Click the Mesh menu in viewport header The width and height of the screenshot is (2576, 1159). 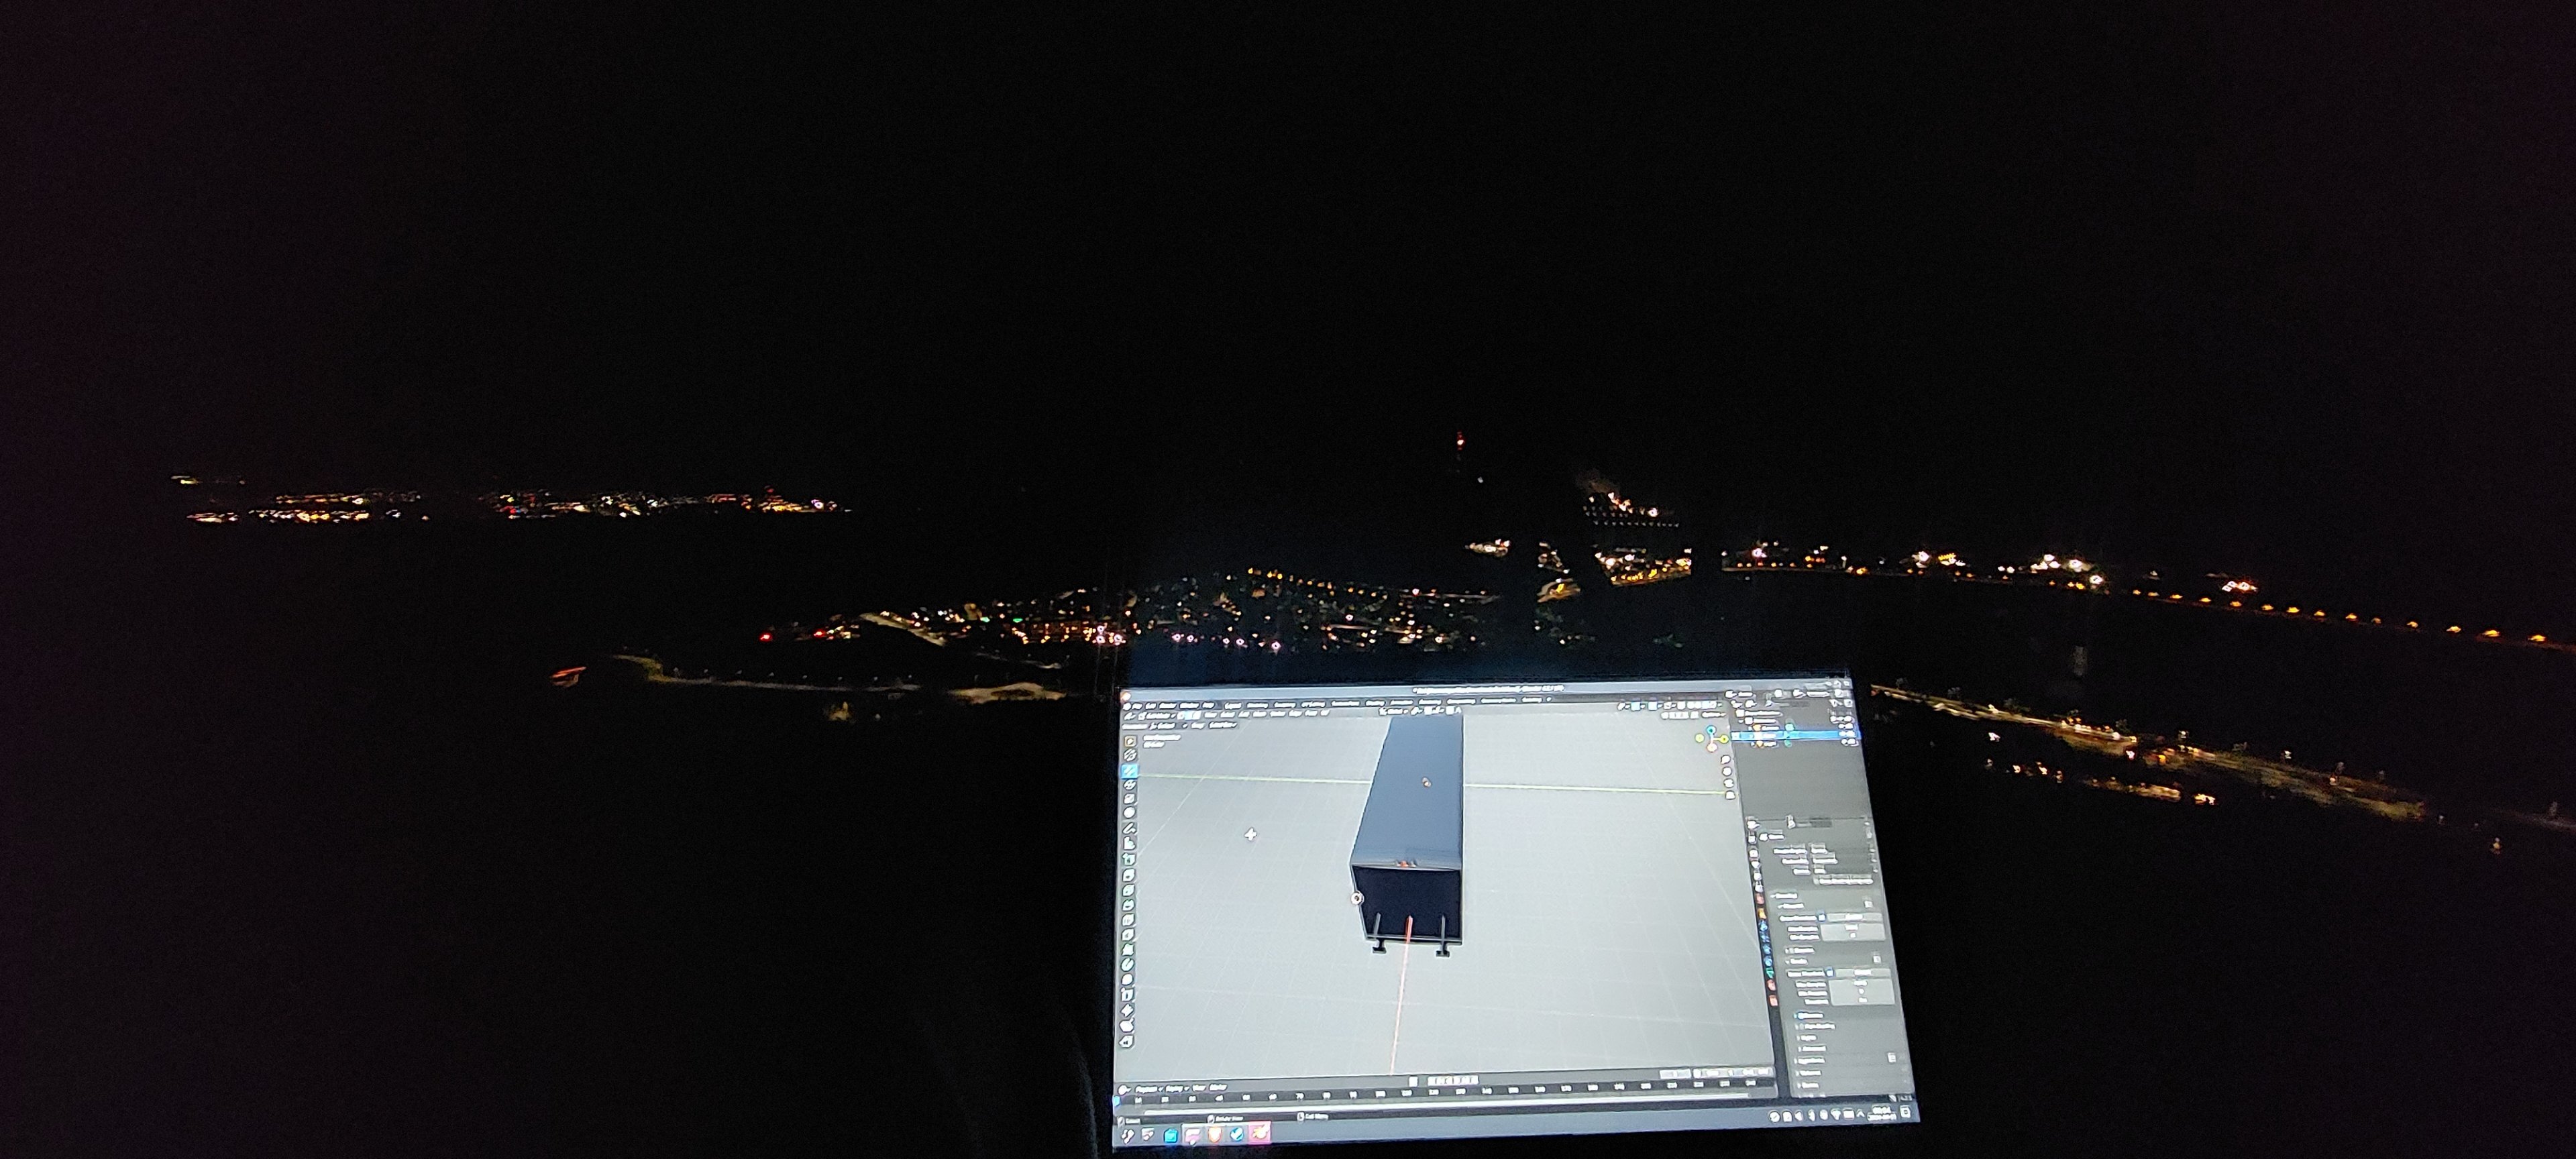(x=1259, y=714)
